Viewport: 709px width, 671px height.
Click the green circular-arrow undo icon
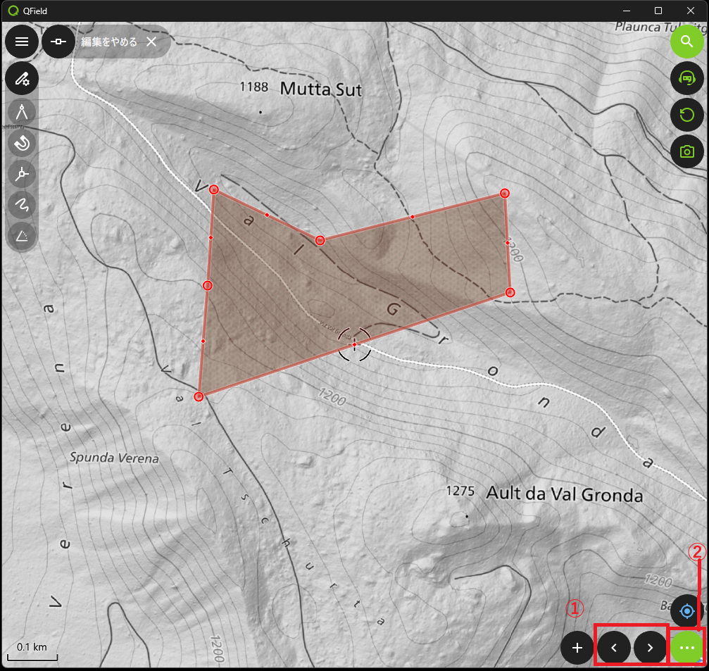click(x=687, y=114)
